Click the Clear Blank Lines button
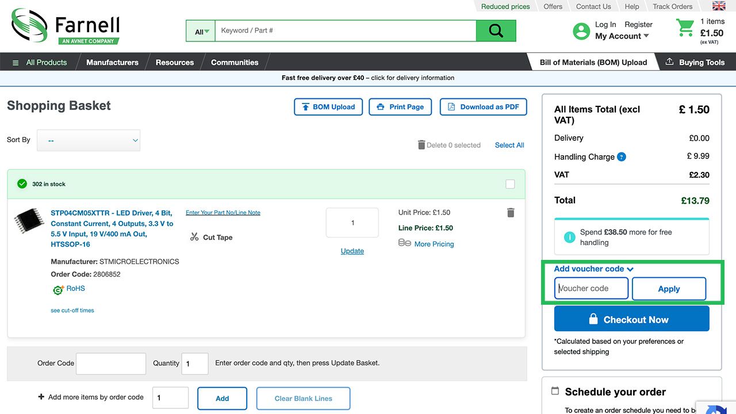This screenshot has width=736, height=414. [x=303, y=398]
